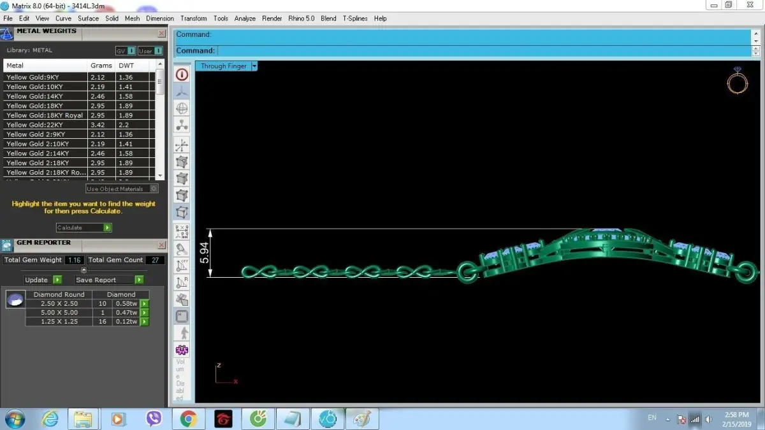Click the overlapping planes icon
This screenshot has height=430, width=765.
click(x=182, y=299)
